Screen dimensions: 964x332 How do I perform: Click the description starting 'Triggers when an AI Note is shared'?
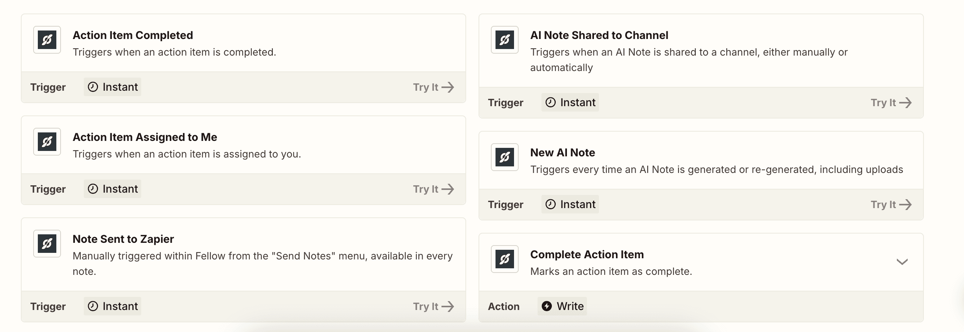689,60
